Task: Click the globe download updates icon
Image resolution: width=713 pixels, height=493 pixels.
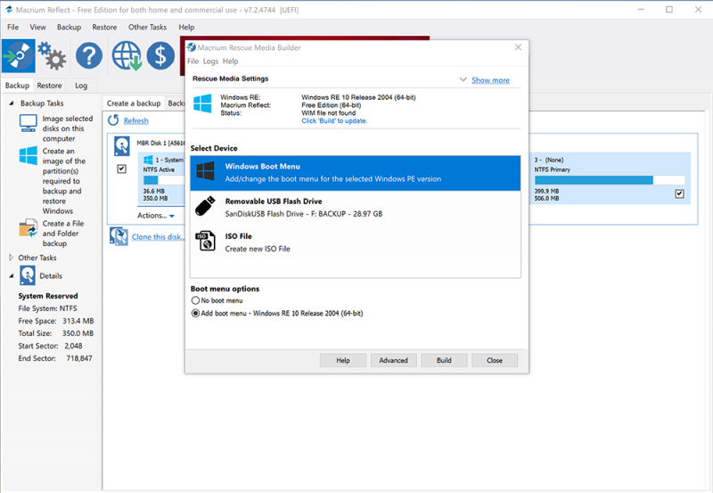Action: [x=126, y=56]
